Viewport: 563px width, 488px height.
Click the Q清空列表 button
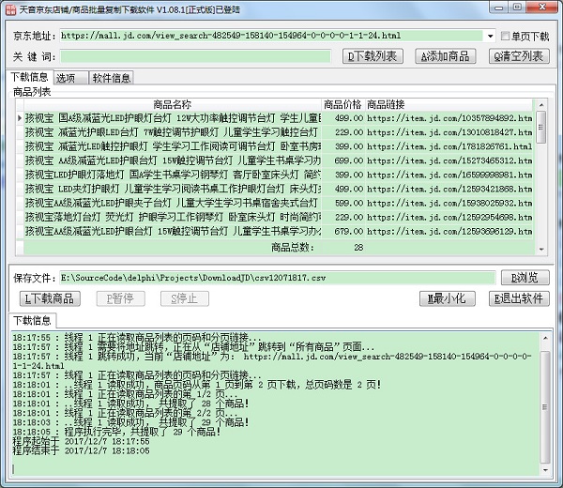point(519,56)
